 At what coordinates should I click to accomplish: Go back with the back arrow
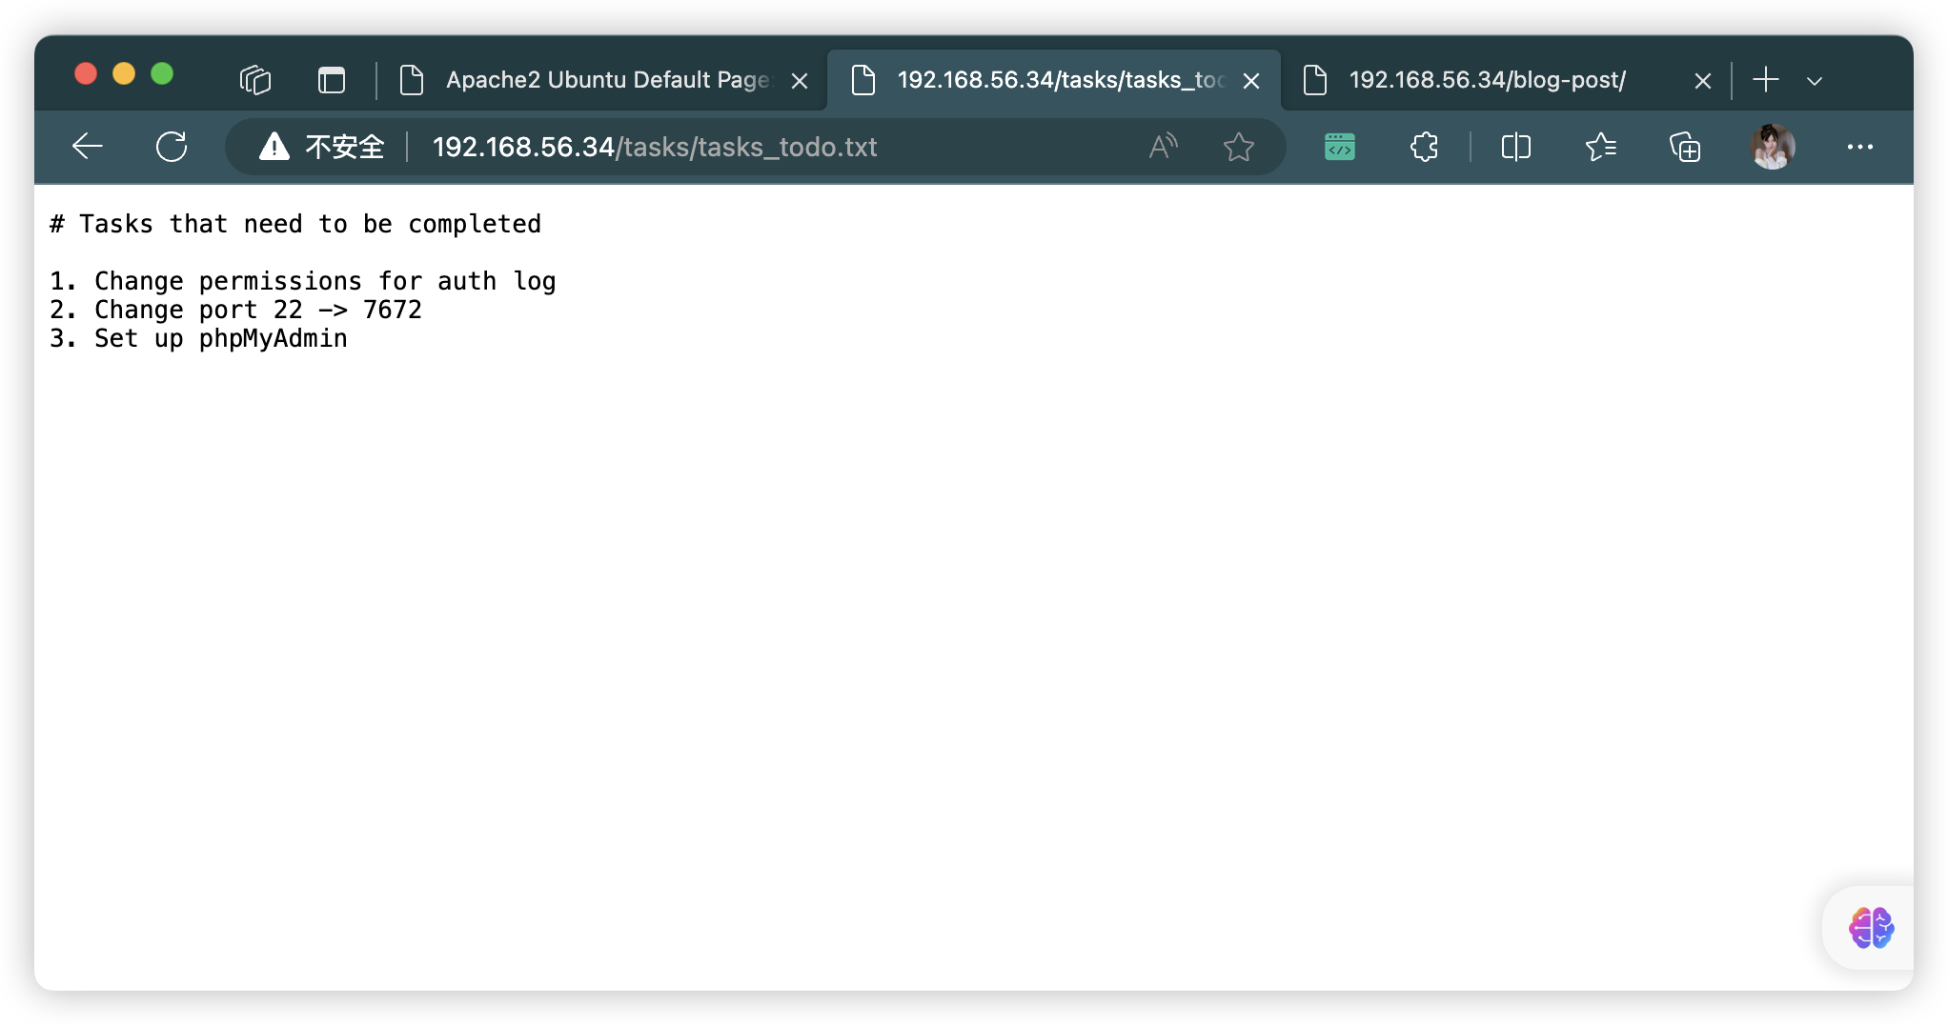88,147
